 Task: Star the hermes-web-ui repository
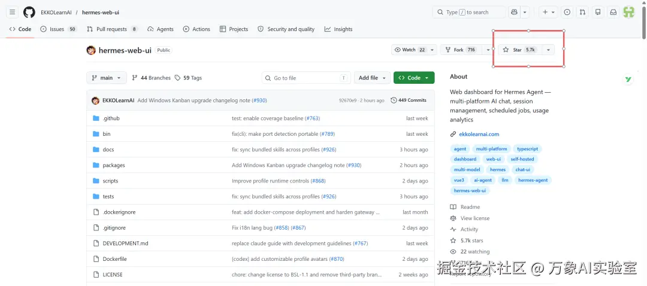click(x=519, y=50)
